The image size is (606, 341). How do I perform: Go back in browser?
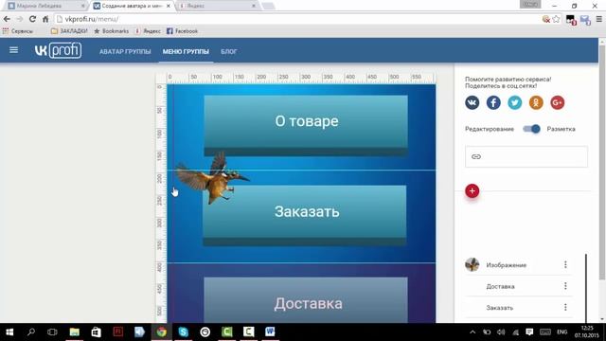[x=7, y=19]
